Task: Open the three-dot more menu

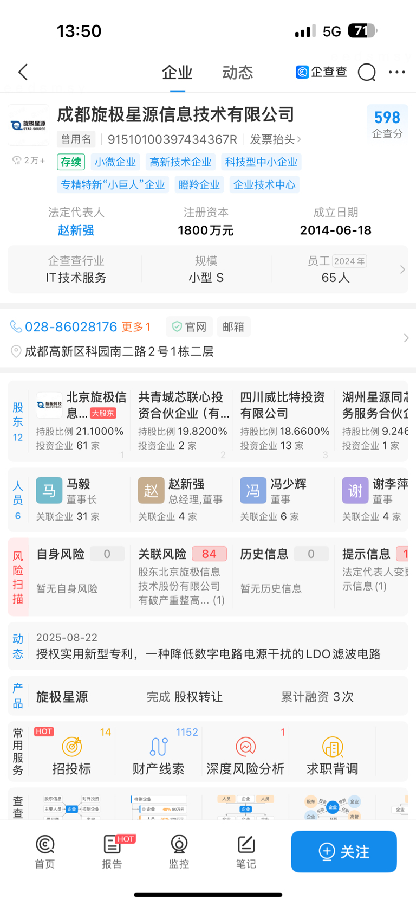Action: click(397, 72)
